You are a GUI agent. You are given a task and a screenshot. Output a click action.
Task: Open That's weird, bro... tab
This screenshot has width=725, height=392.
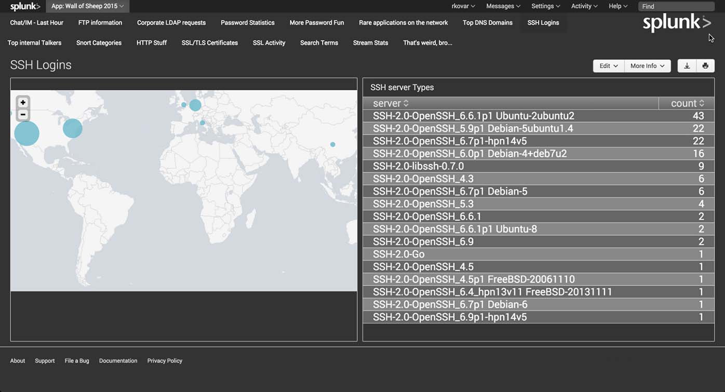pos(427,43)
